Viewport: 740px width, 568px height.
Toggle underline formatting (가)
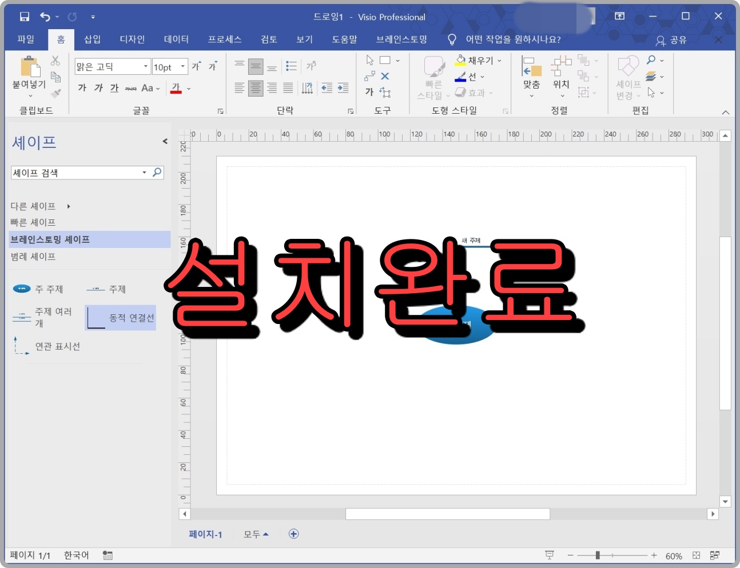(114, 87)
